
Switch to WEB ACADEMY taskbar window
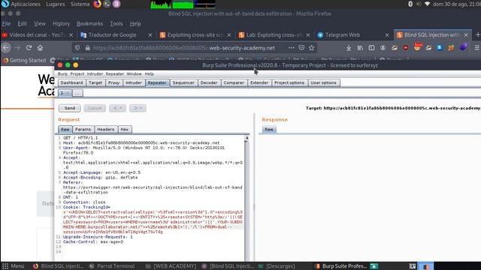(x=171, y=266)
